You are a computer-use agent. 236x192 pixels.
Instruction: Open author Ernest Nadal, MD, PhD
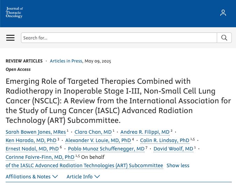(x=32, y=149)
